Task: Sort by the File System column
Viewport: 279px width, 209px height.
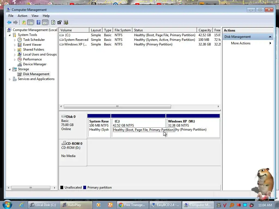Action: (123, 30)
